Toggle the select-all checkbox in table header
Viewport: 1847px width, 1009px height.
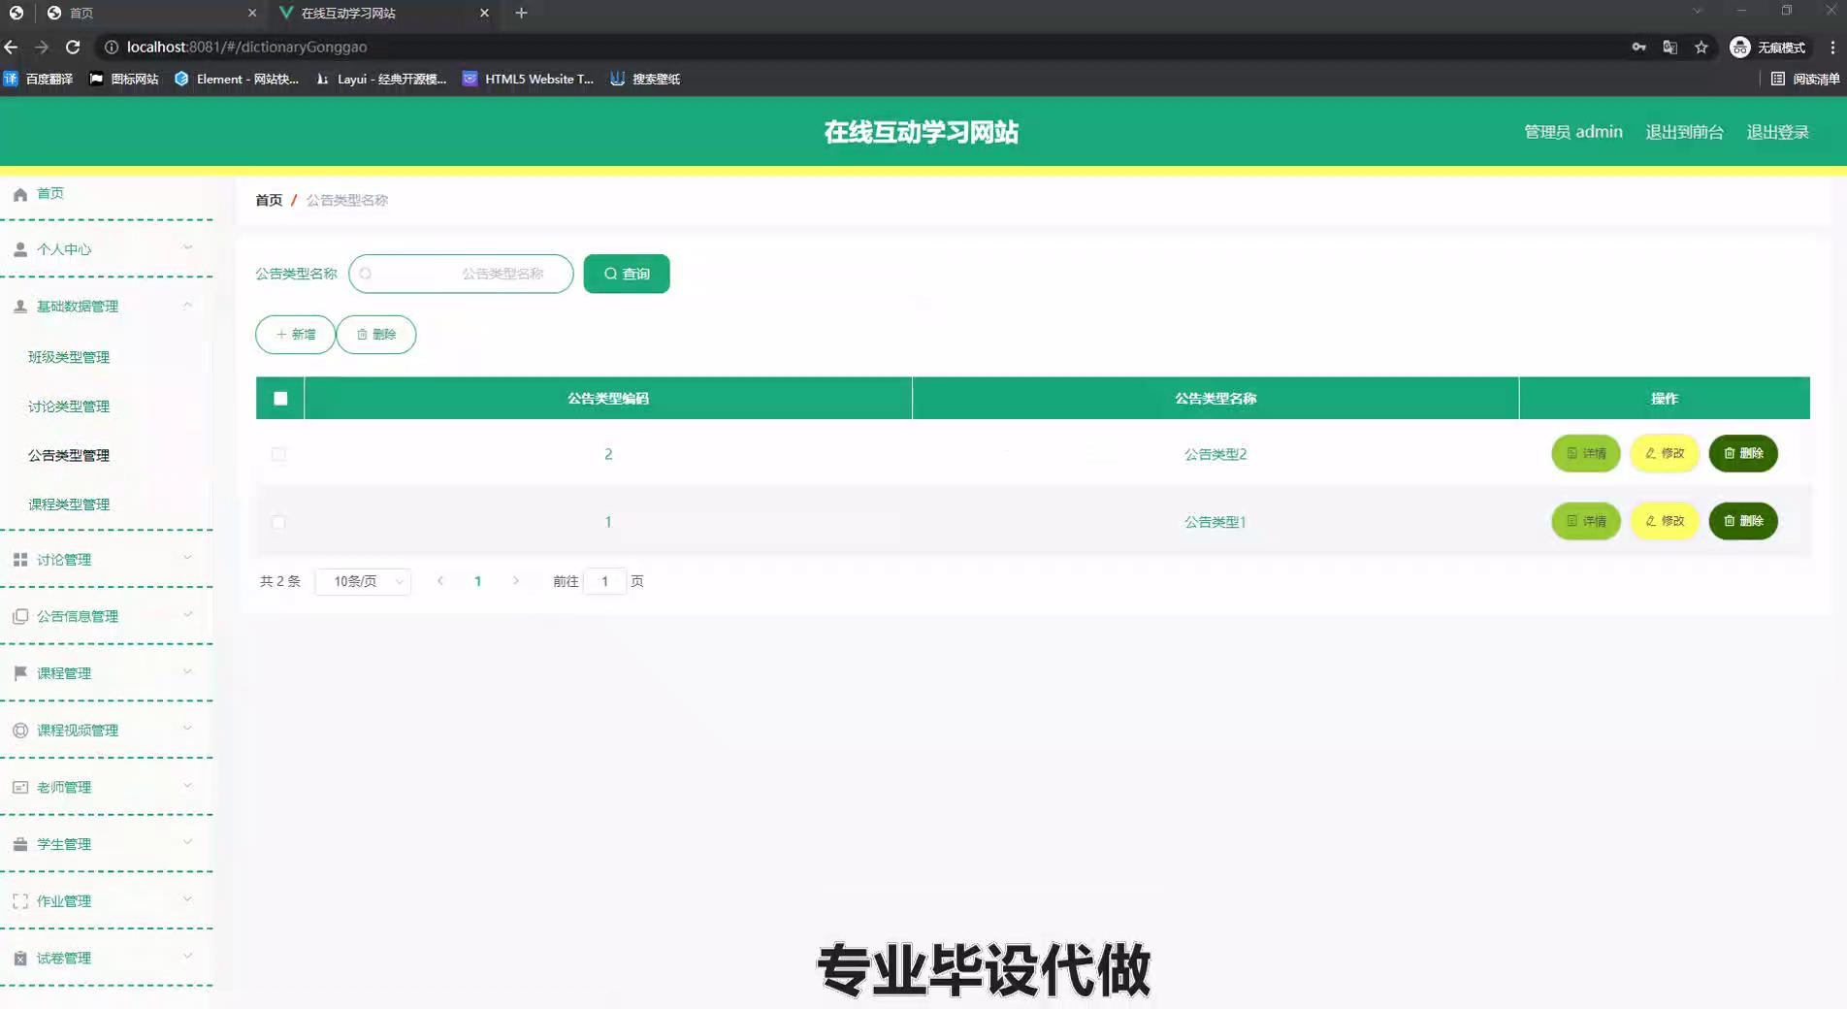(x=280, y=399)
